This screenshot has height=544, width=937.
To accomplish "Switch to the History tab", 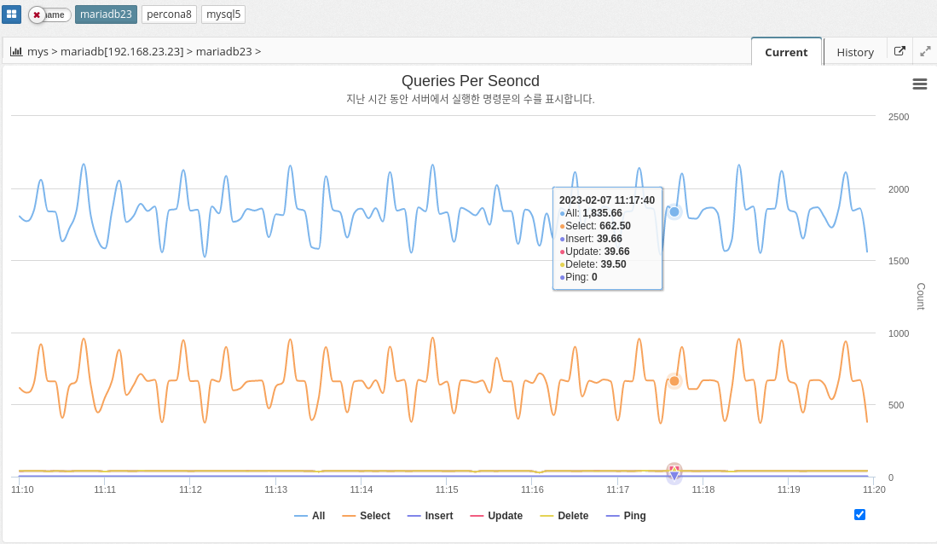I will pos(855,52).
